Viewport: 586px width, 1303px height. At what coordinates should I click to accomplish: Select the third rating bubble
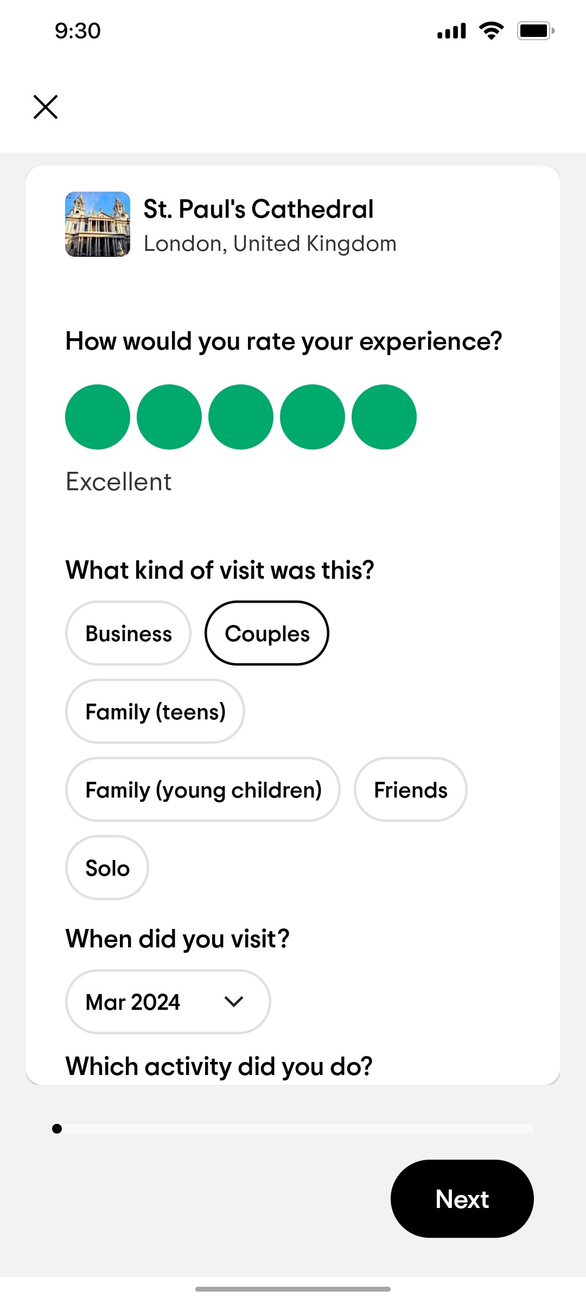tap(241, 416)
